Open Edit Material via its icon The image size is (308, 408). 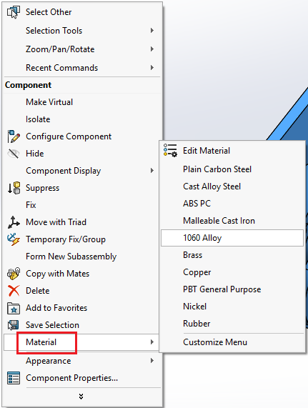click(170, 150)
